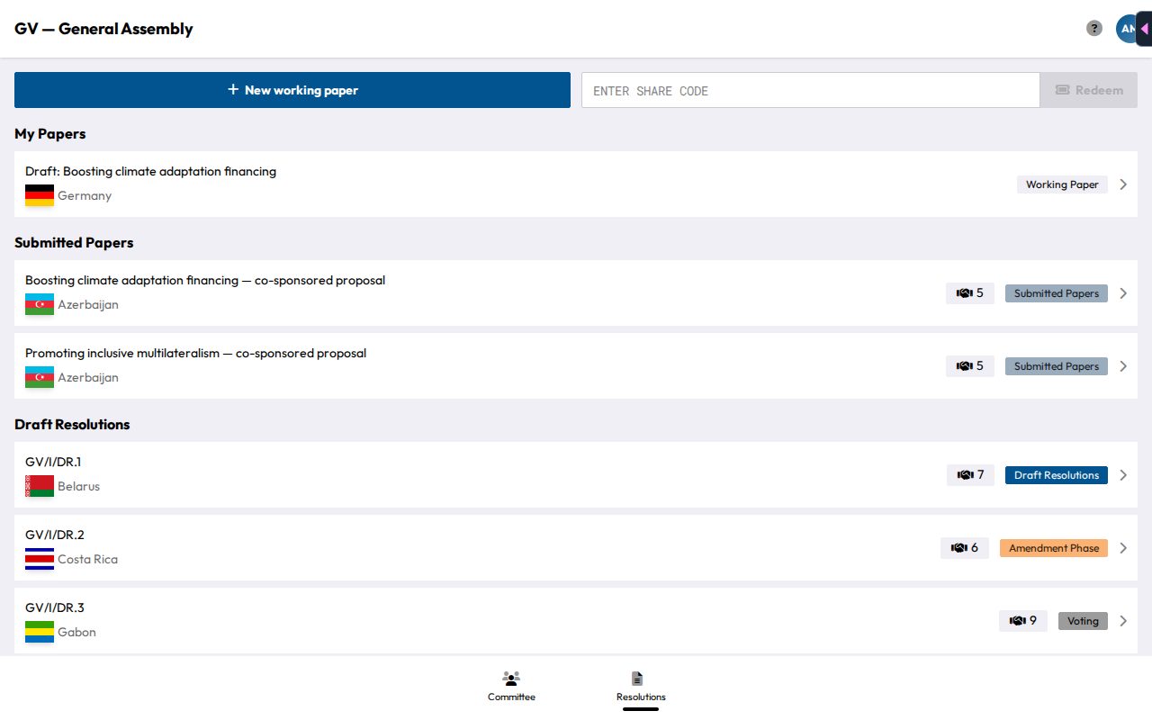Click the Voting status tag
The image size is (1152, 720).
point(1083,621)
